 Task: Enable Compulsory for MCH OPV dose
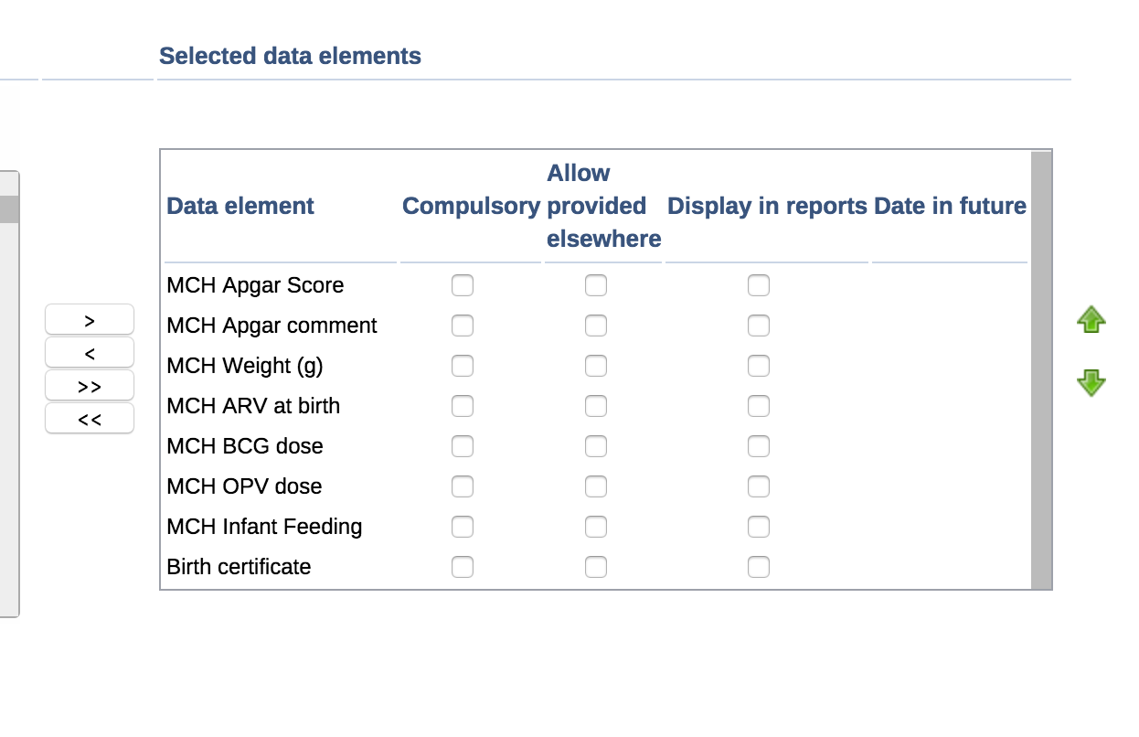(x=463, y=487)
